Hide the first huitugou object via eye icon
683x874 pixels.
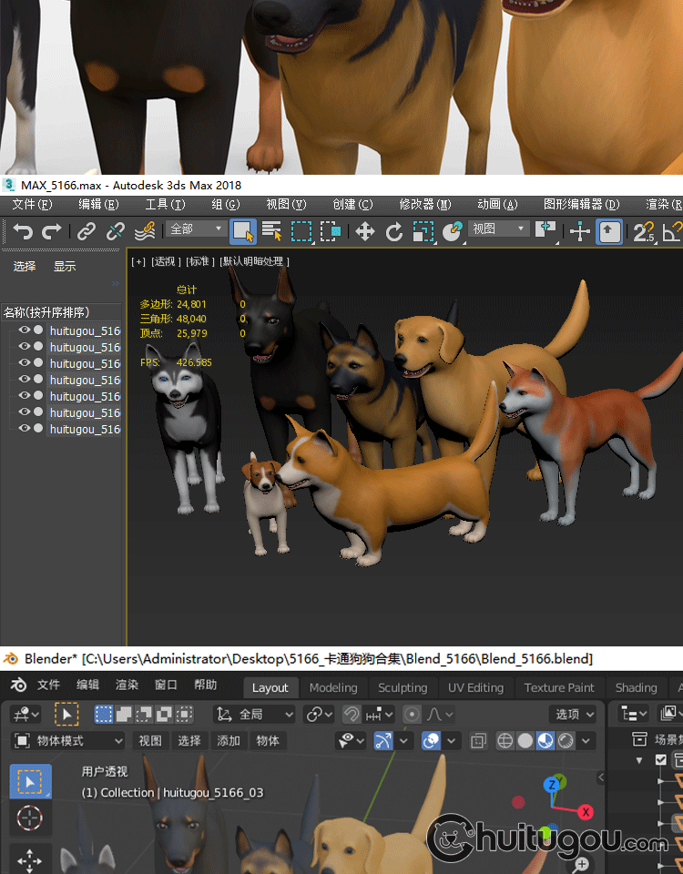coord(24,330)
